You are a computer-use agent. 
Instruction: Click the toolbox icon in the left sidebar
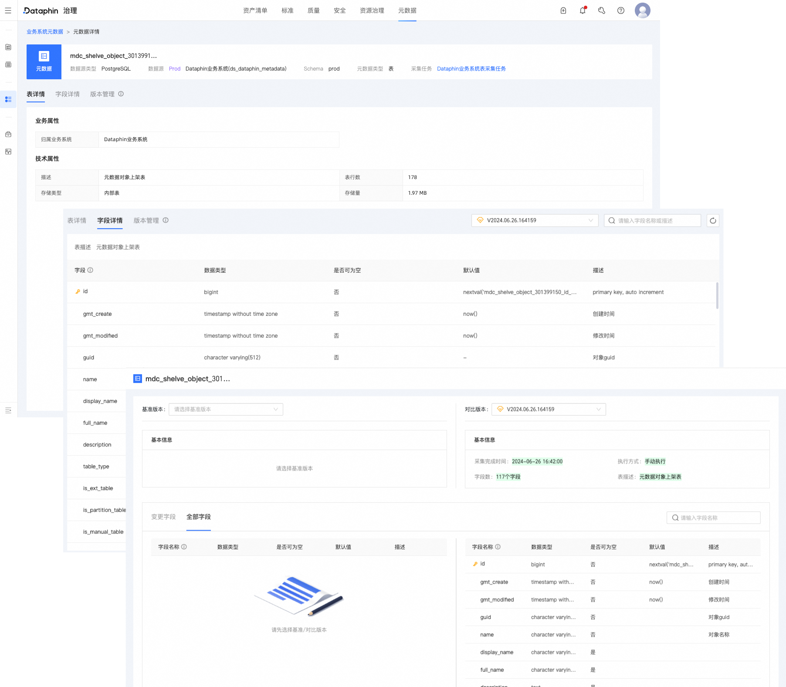8,134
